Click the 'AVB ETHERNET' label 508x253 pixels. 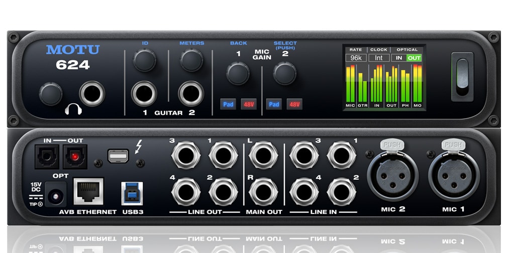click(88, 212)
